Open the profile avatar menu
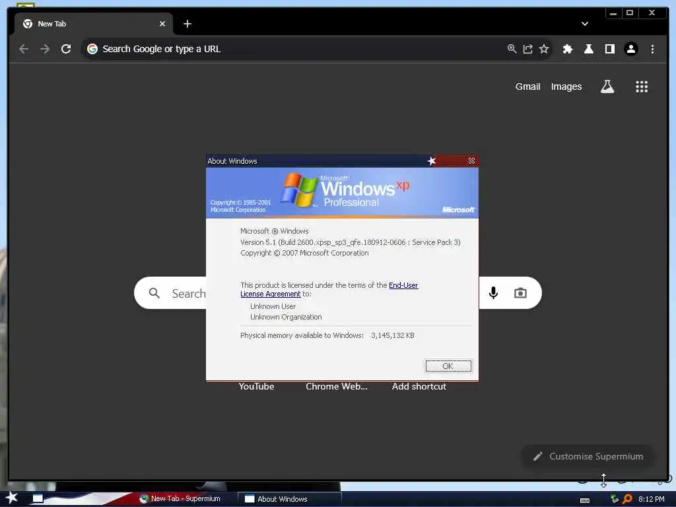676x507 pixels. click(631, 49)
